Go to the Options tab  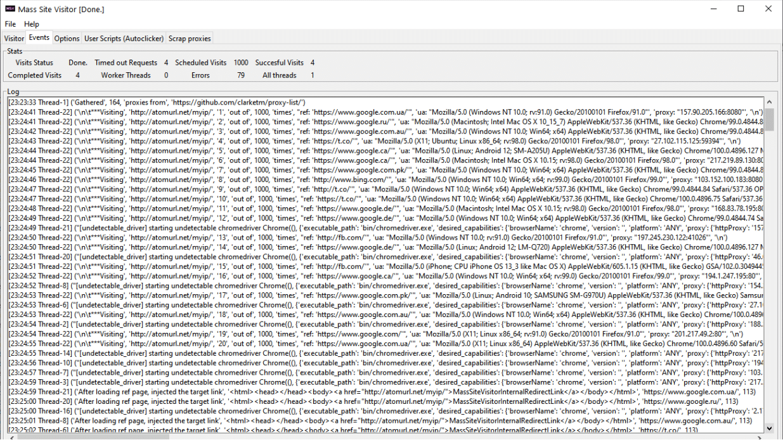pyautogui.click(x=67, y=39)
